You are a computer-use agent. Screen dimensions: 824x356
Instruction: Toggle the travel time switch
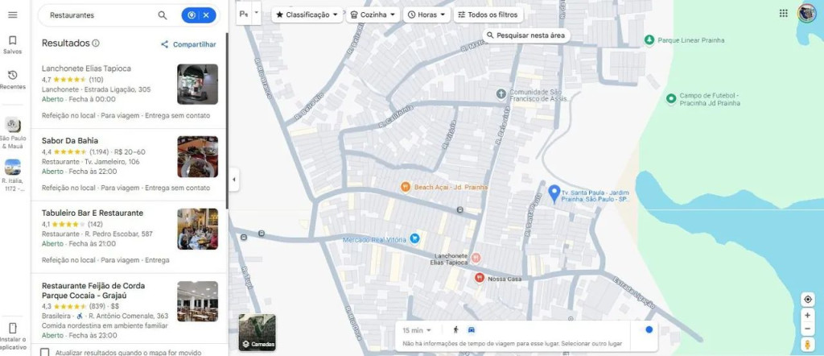[x=645, y=329]
